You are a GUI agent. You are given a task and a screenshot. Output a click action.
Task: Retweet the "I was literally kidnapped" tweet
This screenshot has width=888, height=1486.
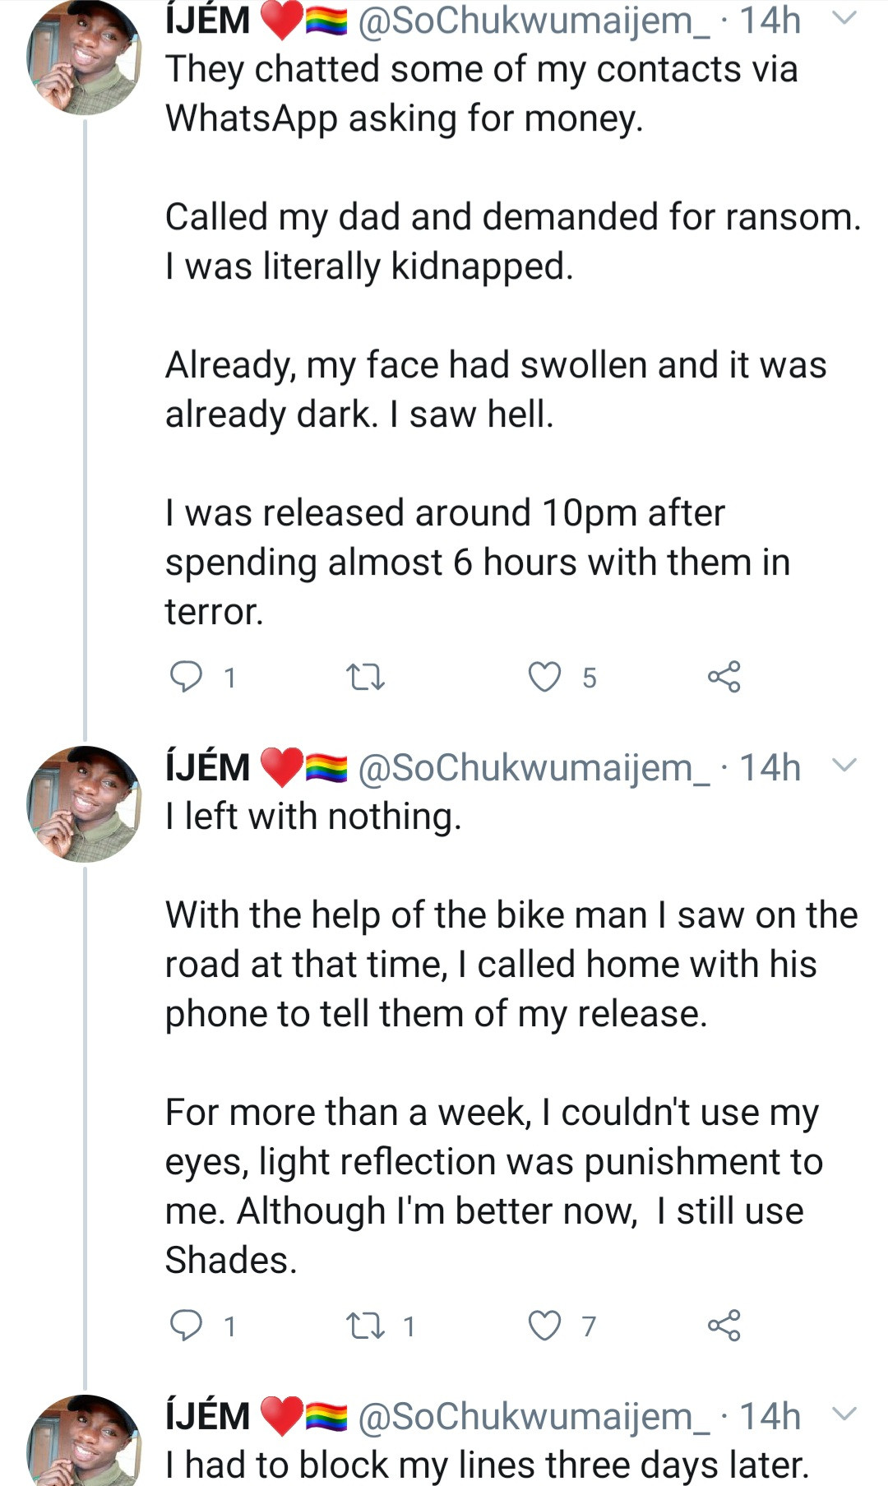tap(365, 678)
